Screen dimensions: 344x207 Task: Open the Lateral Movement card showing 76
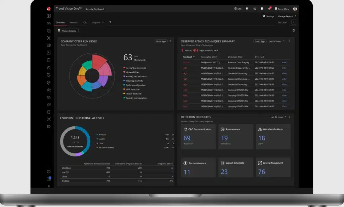click(x=273, y=167)
